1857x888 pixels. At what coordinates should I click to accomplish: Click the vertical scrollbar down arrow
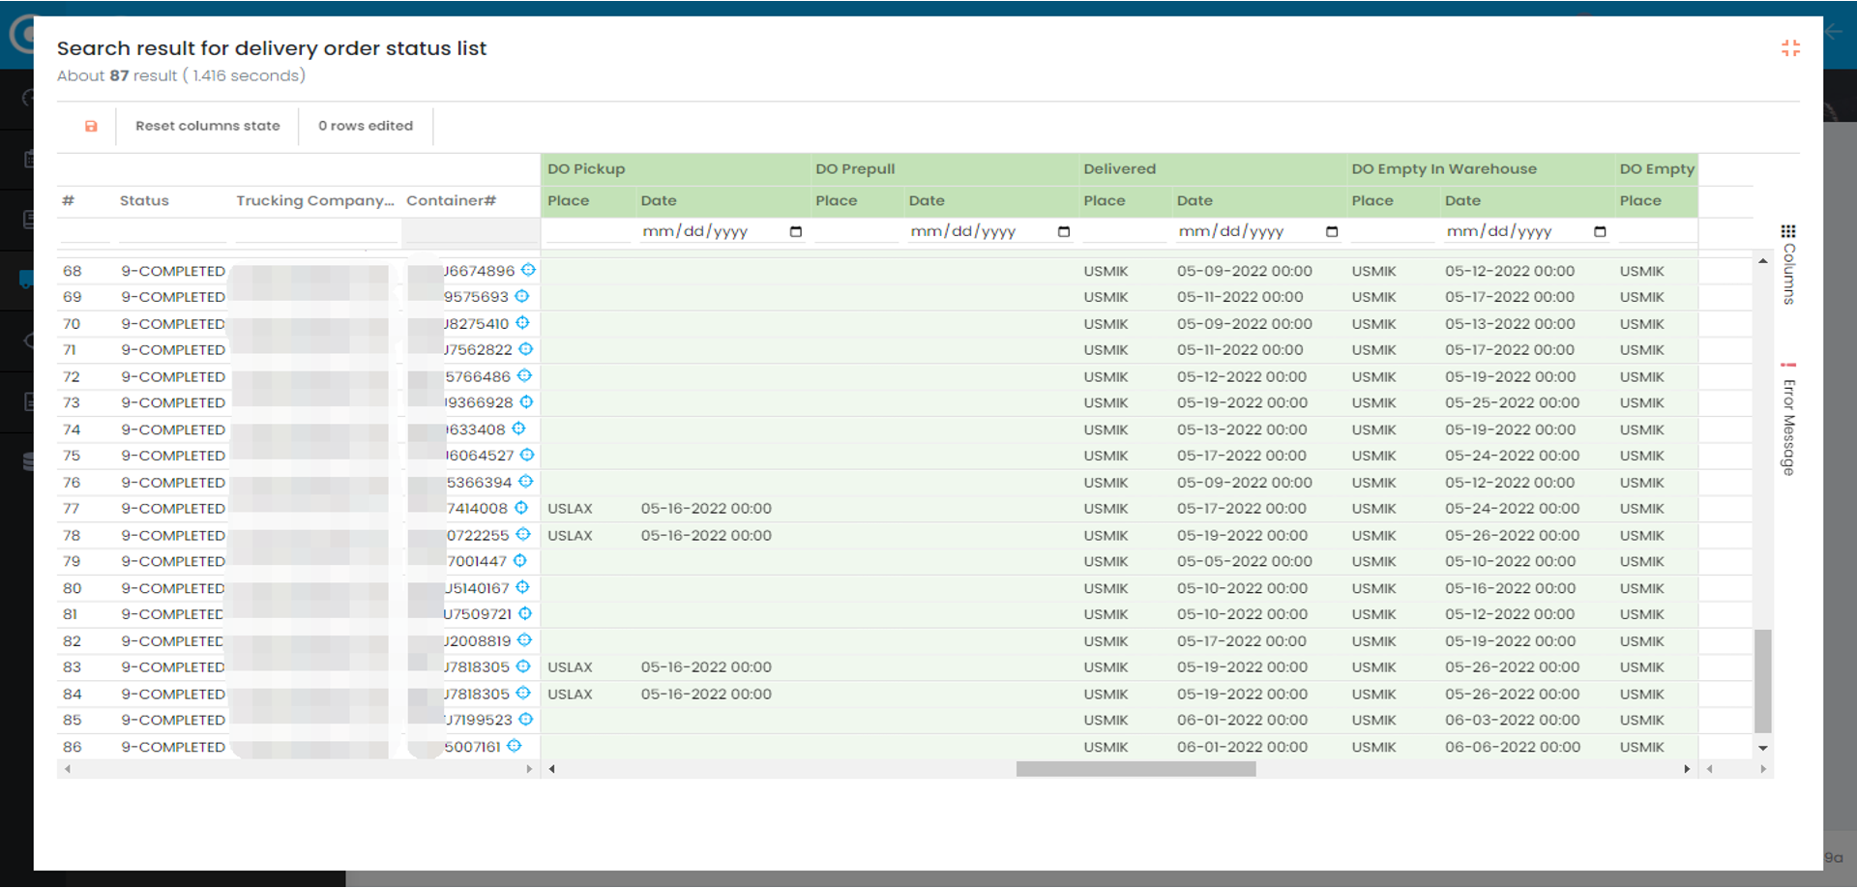tap(1763, 748)
